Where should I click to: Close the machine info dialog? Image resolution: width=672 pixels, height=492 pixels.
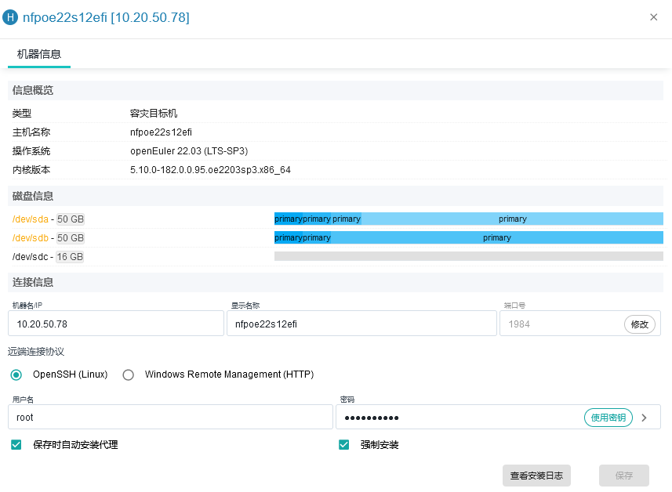click(x=653, y=17)
